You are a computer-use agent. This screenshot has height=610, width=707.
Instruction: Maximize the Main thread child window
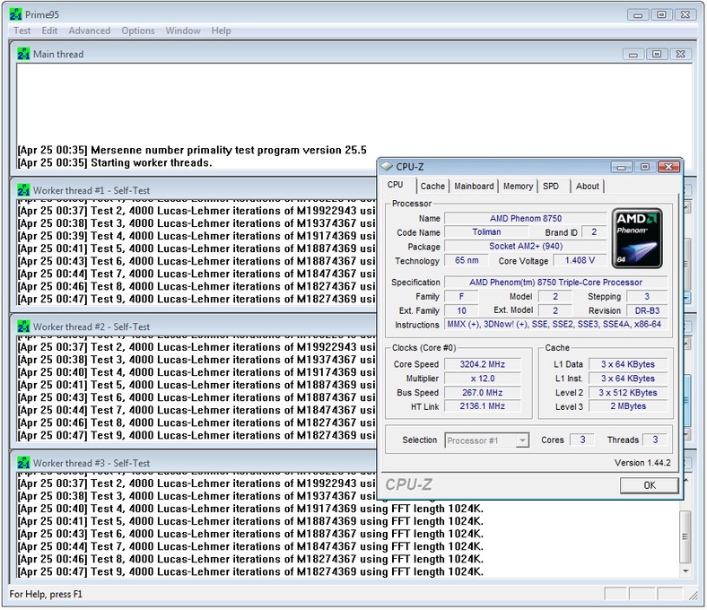coord(657,54)
